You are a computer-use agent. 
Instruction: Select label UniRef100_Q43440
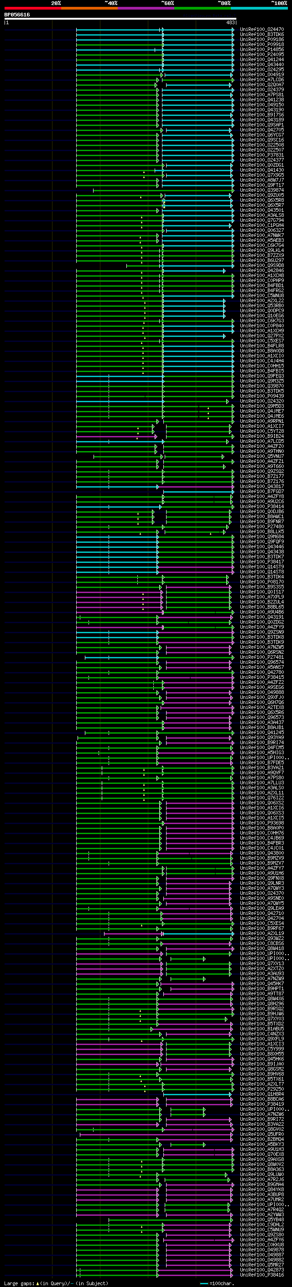tap(262, 64)
